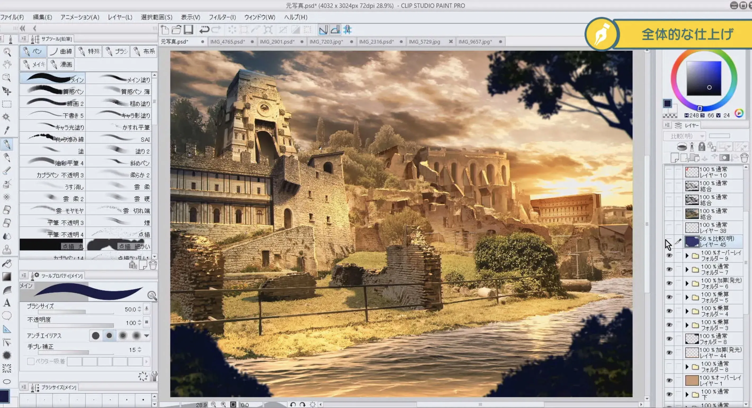The width and height of the screenshot is (752, 408).
Task: Click the Save document toolbar icon
Action: (189, 30)
